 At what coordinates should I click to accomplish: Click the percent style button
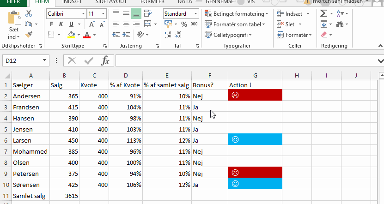click(x=184, y=24)
